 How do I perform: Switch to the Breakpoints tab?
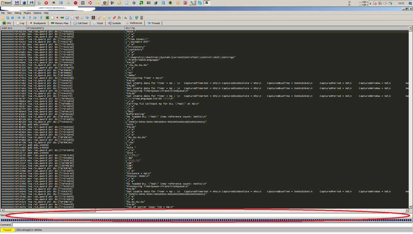click(38, 23)
